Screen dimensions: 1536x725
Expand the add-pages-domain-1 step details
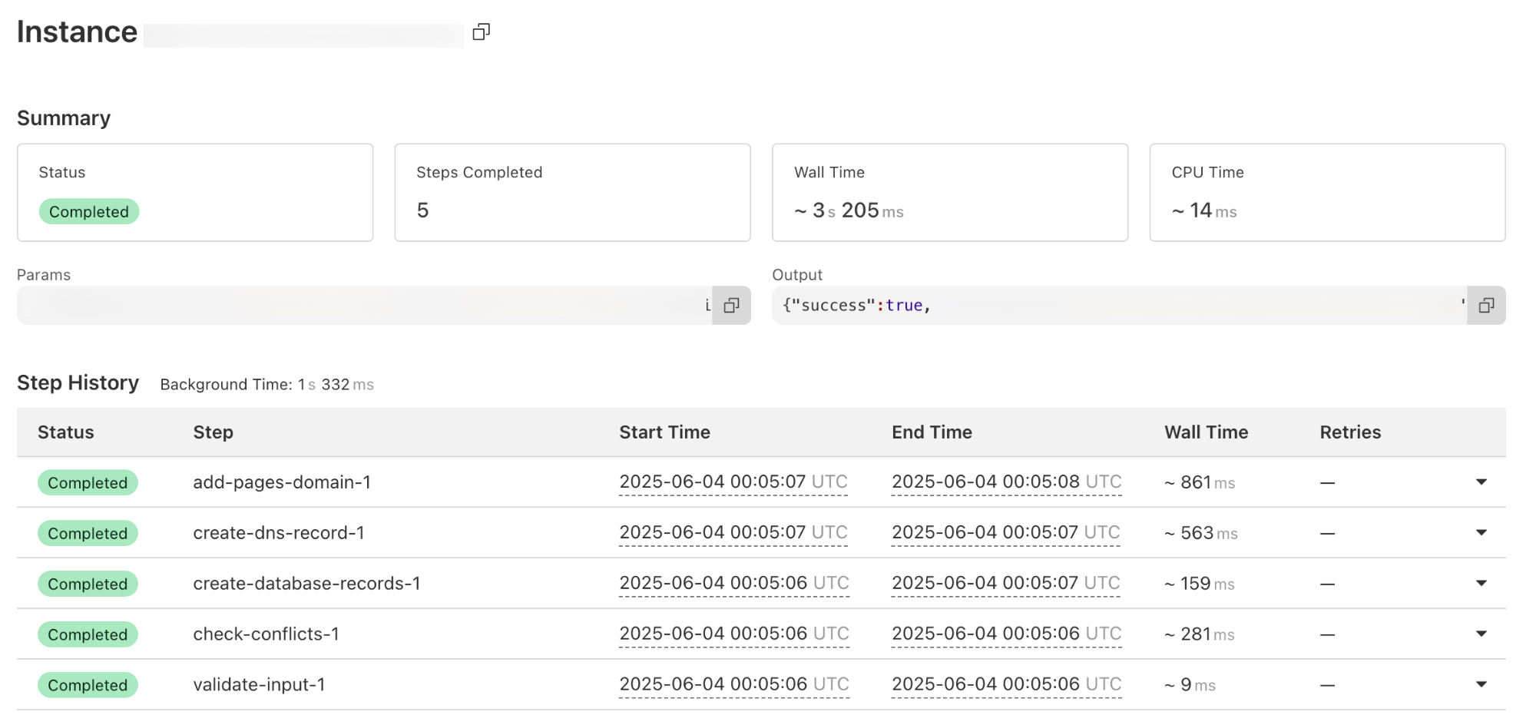(x=1481, y=482)
